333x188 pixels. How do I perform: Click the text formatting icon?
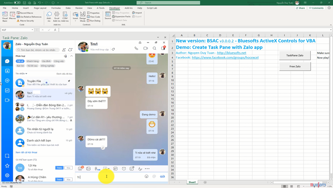pos(140,169)
